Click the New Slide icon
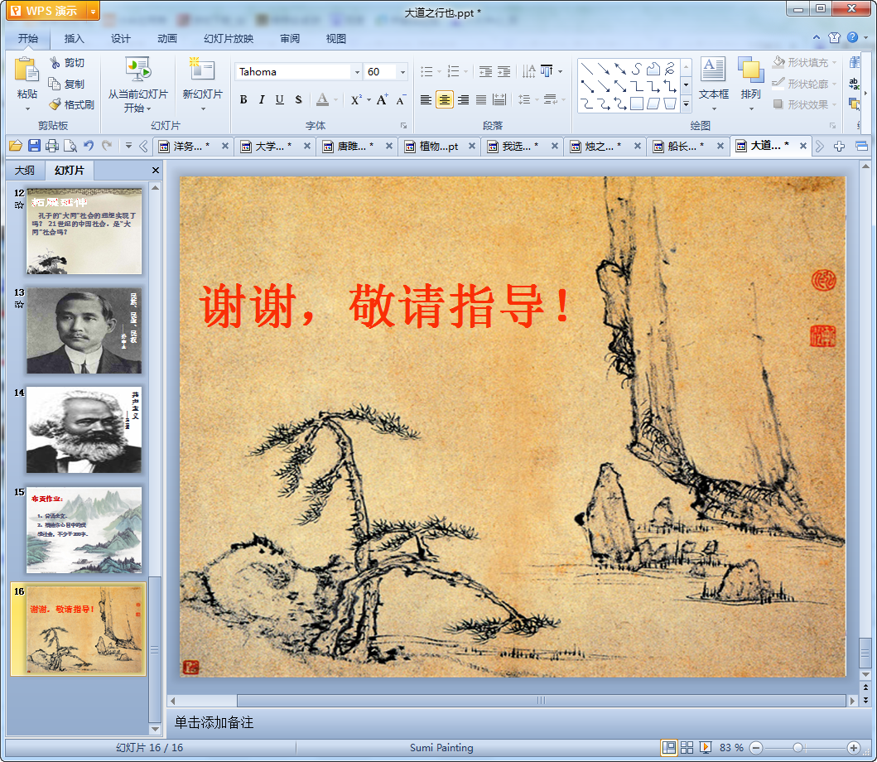The width and height of the screenshot is (877, 762). click(x=202, y=70)
